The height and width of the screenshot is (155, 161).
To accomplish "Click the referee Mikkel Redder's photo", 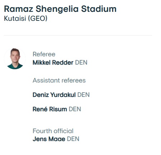I will pos(15,58).
